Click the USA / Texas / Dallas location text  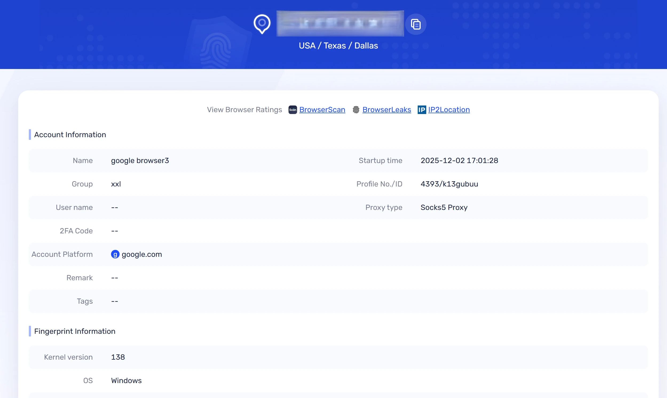tap(338, 46)
